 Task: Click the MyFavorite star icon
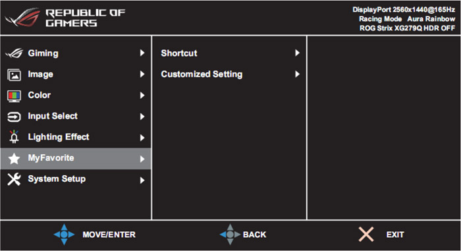(14, 159)
